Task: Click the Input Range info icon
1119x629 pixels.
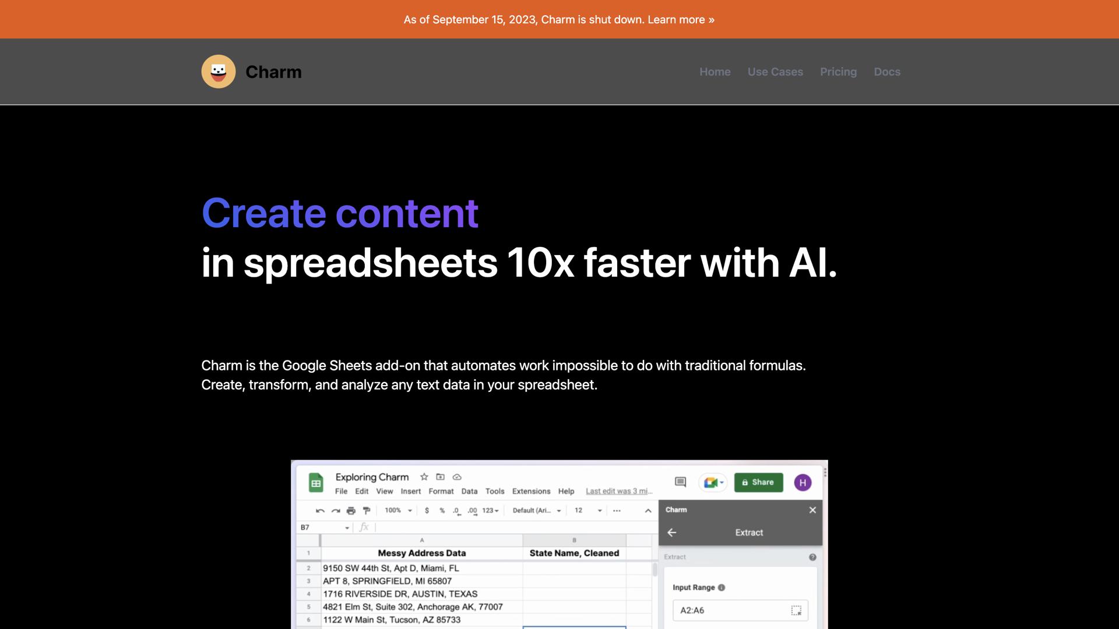Action: point(722,588)
